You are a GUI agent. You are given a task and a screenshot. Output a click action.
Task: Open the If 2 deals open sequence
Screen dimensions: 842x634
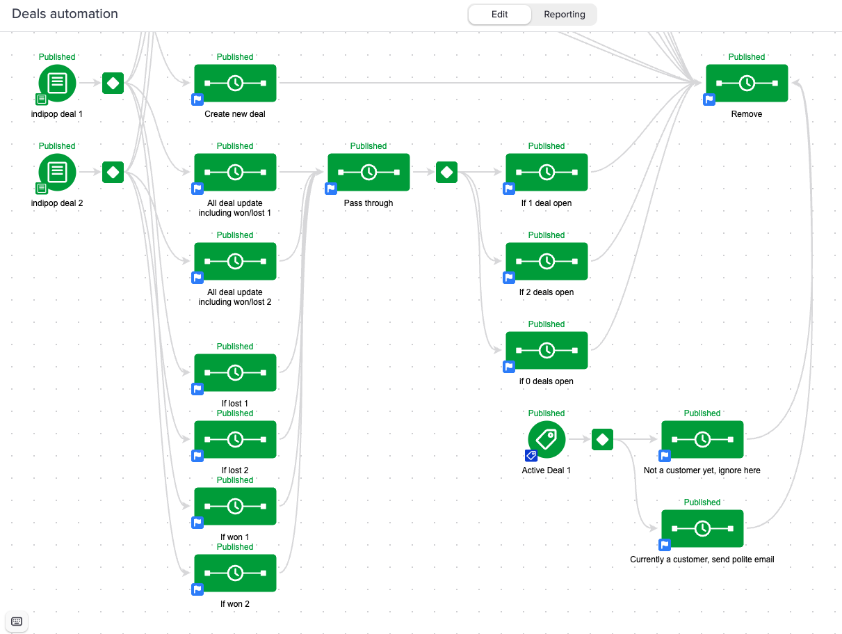[547, 262]
